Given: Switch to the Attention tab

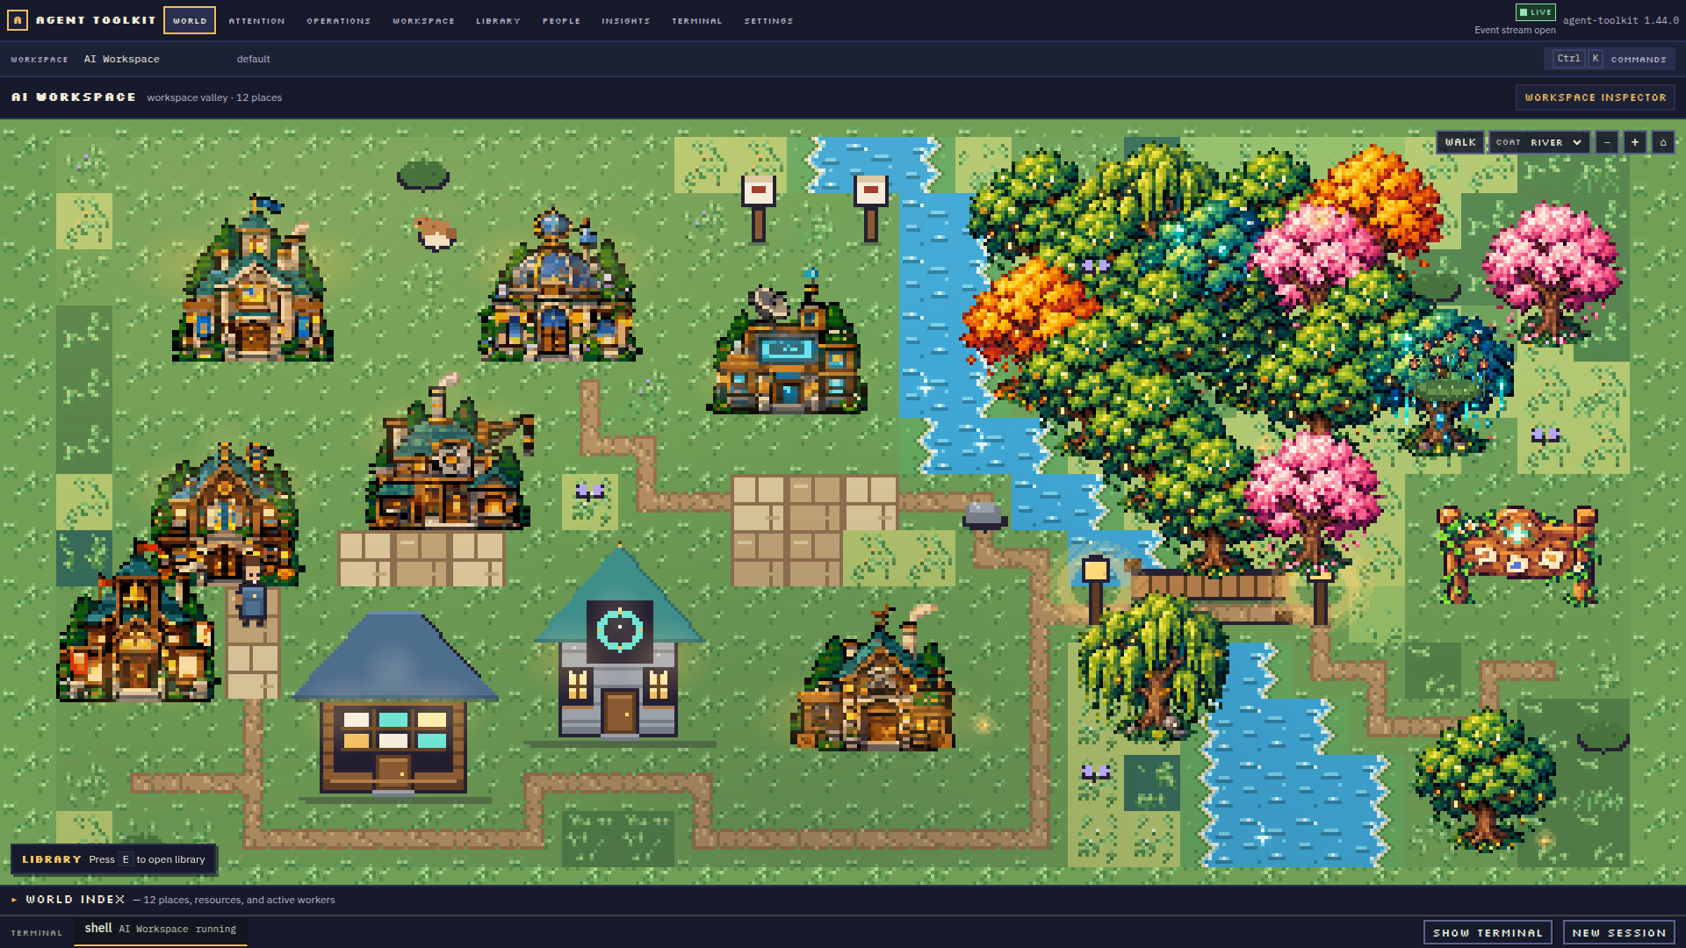Looking at the screenshot, I should (x=256, y=20).
